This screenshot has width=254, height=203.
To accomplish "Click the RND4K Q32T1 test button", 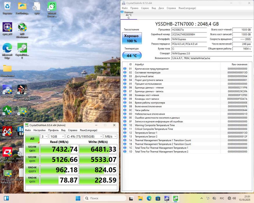I will click(32, 169).
